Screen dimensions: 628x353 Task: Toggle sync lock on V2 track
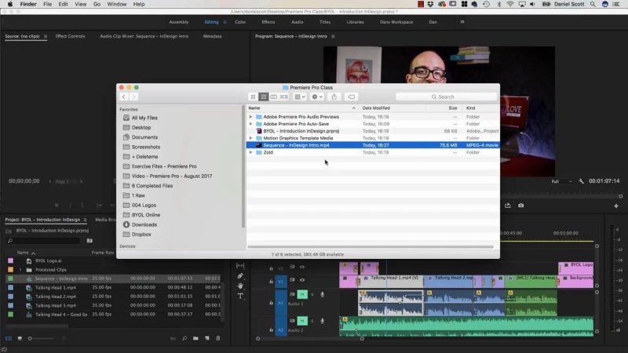[x=292, y=267]
